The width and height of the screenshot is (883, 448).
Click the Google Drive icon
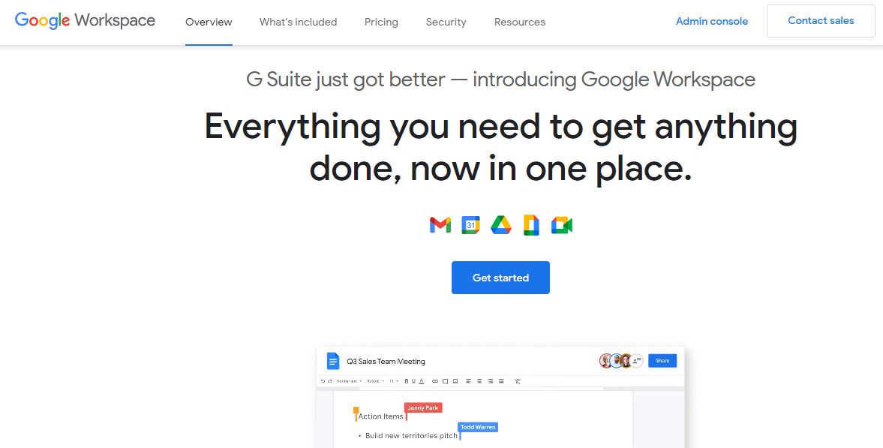(501, 225)
